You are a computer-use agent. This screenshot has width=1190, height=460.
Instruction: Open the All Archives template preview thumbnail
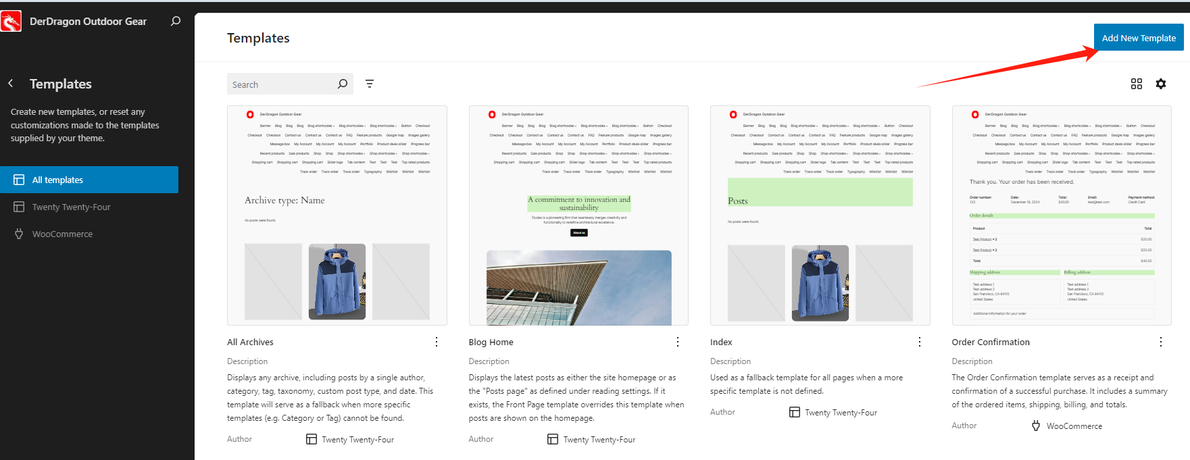click(337, 215)
